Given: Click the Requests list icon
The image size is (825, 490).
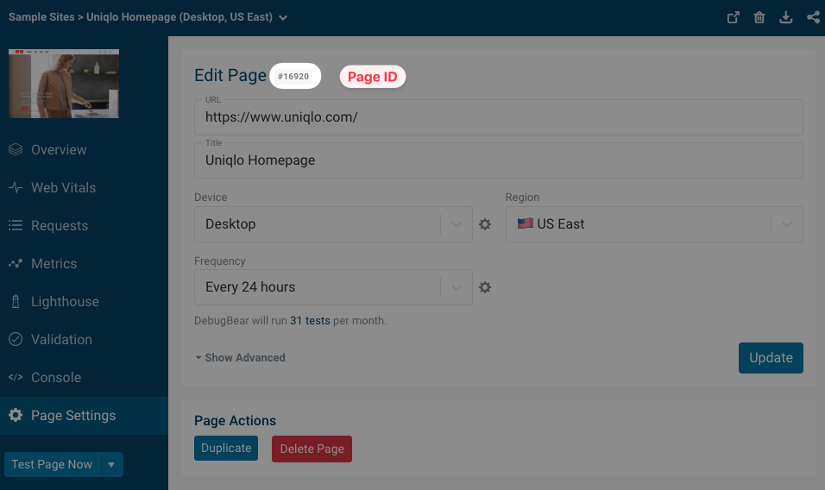Looking at the screenshot, I should [x=16, y=225].
